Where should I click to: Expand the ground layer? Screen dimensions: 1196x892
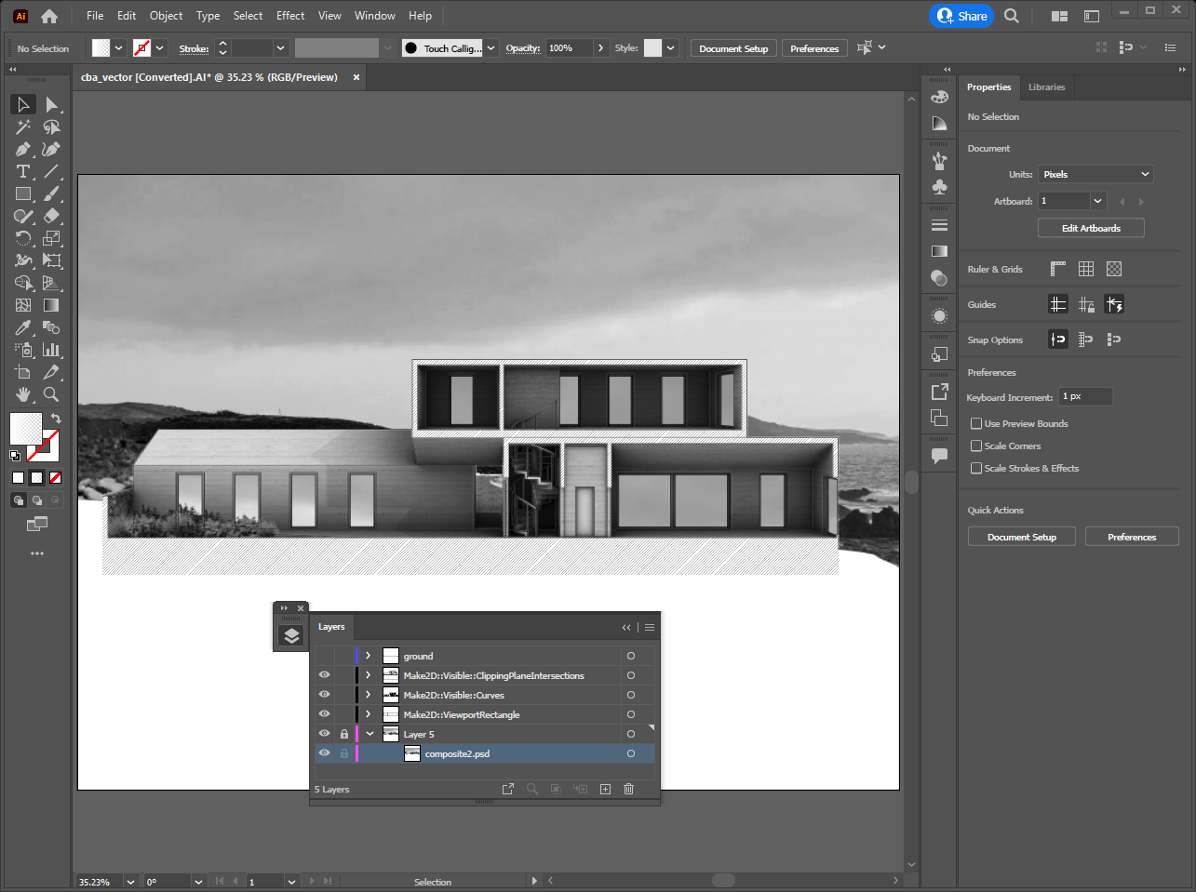click(369, 656)
